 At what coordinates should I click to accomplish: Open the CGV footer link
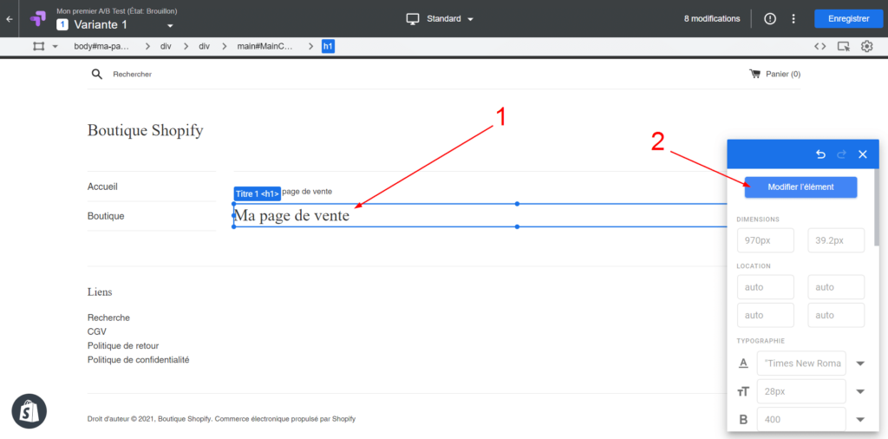97,332
